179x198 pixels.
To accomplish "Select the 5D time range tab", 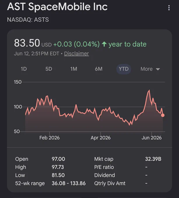I will (49, 69).
